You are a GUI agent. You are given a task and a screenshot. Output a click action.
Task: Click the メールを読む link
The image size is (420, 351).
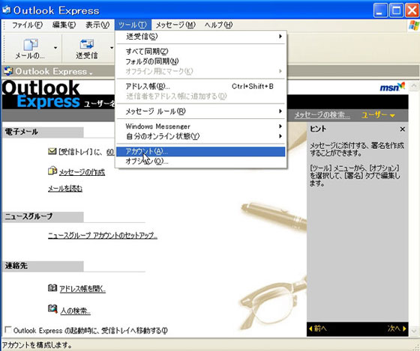tap(65, 189)
